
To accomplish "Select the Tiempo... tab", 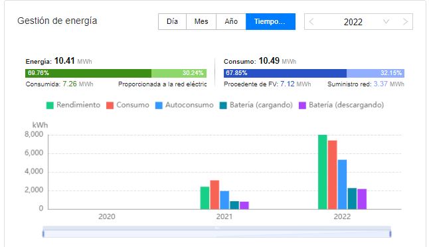I will point(270,21).
